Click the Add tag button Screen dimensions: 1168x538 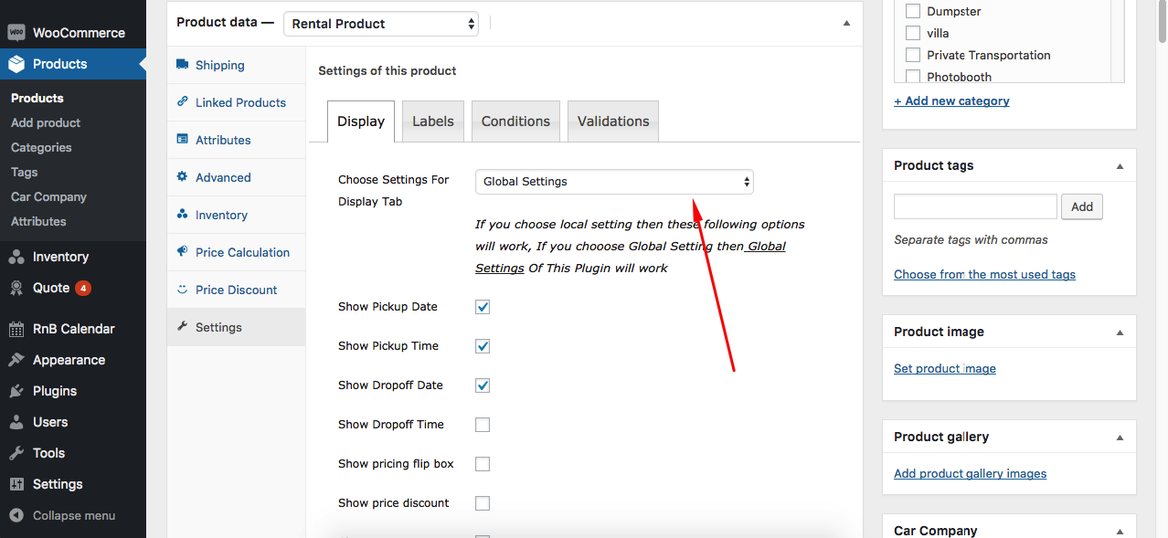[1081, 207]
